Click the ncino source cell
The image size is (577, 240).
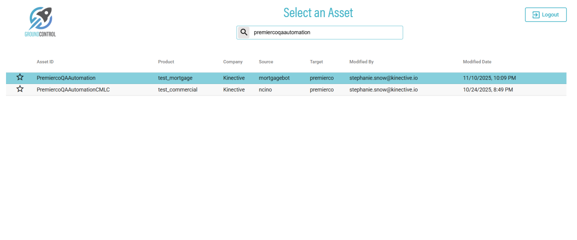(x=266, y=90)
